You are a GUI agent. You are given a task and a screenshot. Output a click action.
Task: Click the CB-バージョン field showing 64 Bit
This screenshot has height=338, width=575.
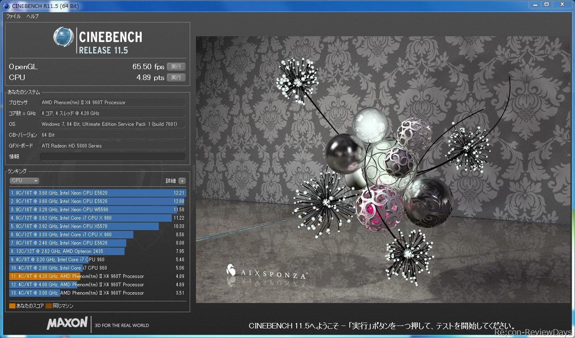pyautogui.click(x=112, y=135)
